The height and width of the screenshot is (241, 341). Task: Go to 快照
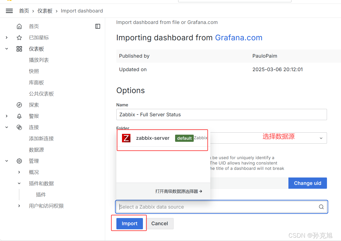34,71
